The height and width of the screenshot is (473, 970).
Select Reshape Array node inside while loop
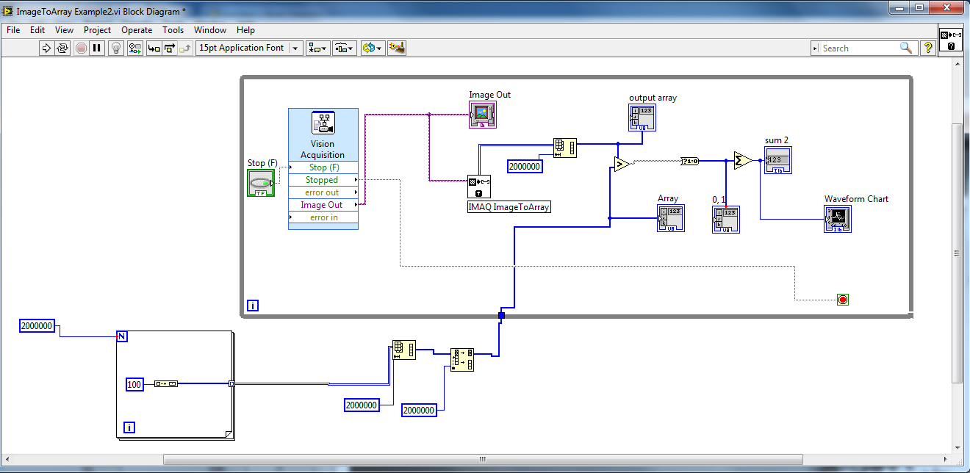click(565, 148)
